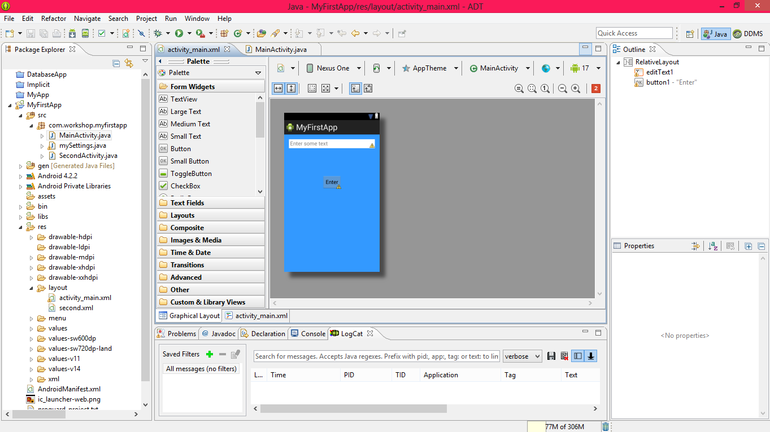Click the globe locale icon in the configuration bar

(x=546, y=68)
